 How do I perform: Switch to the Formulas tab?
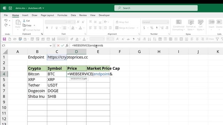point(62,15)
